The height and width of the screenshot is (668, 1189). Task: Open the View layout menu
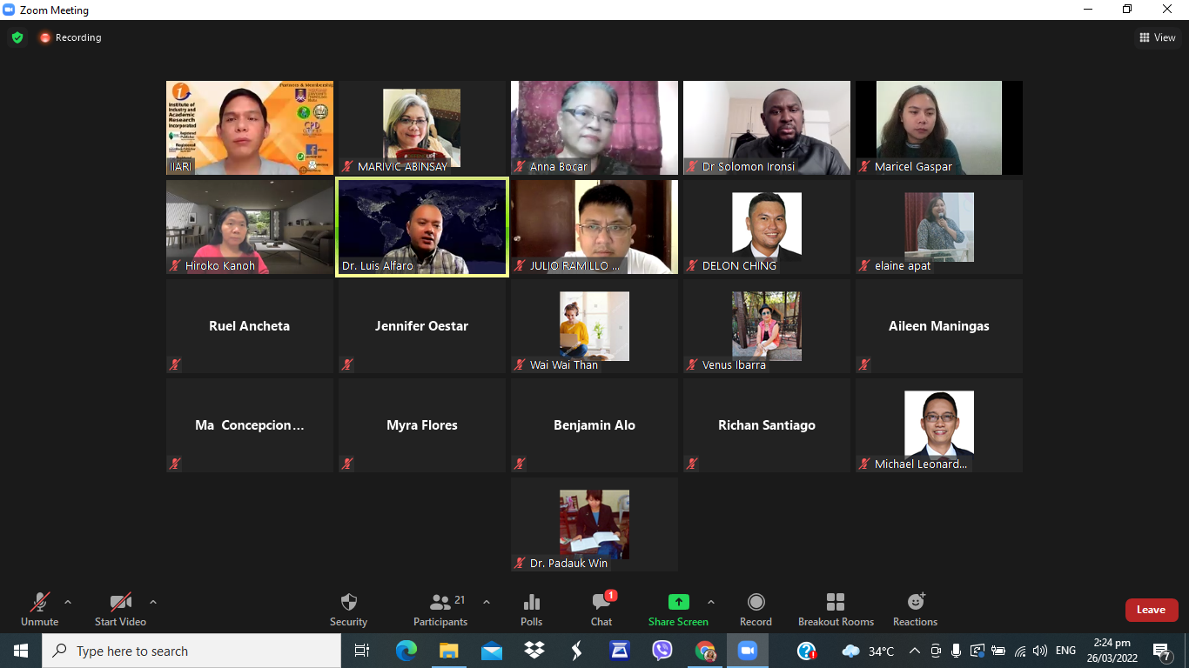pyautogui.click(x=1158, y=37)
